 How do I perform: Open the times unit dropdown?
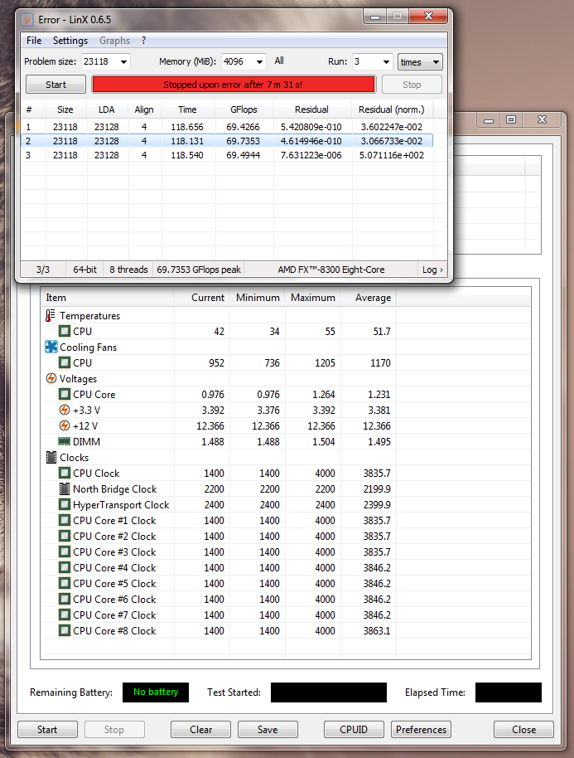(420, 62)
